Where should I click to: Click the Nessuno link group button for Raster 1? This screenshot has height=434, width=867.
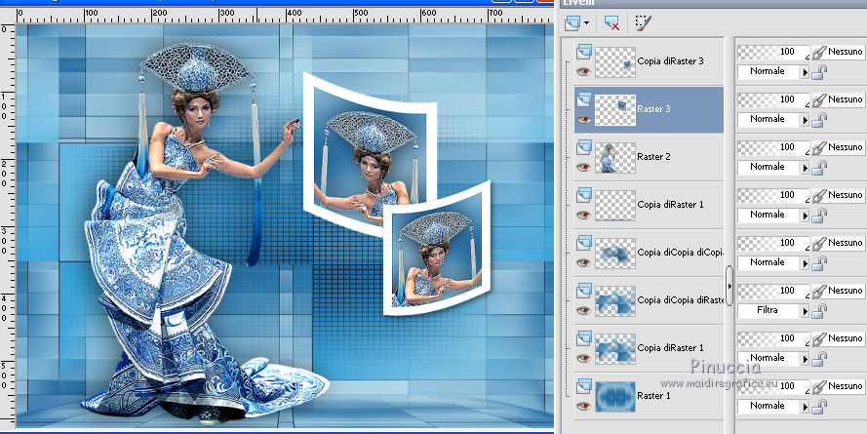(x=845, y=386)
